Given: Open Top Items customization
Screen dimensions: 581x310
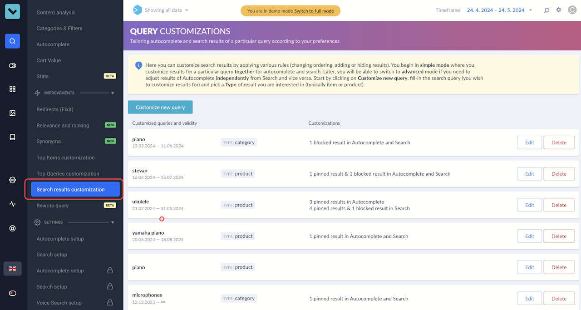Looking at the screenshot, I should pos(65,157).
